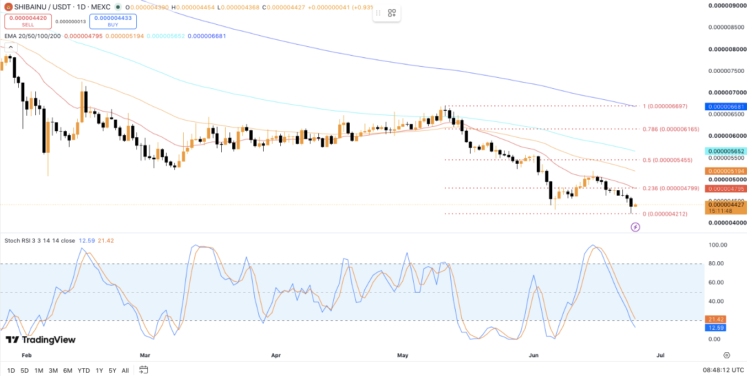747x376 pixels.
Task: Click the spread value 0.000000013
Action: pyautogui.click(x=71, y=22)
